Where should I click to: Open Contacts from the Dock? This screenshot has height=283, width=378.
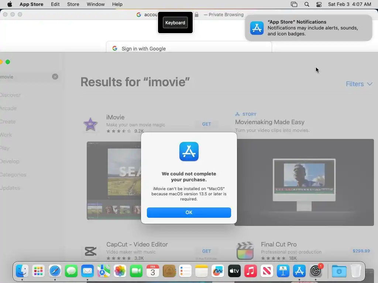click(169, 271)
